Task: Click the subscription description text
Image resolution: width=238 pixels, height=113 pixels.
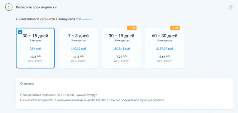Action: (92, 98)
